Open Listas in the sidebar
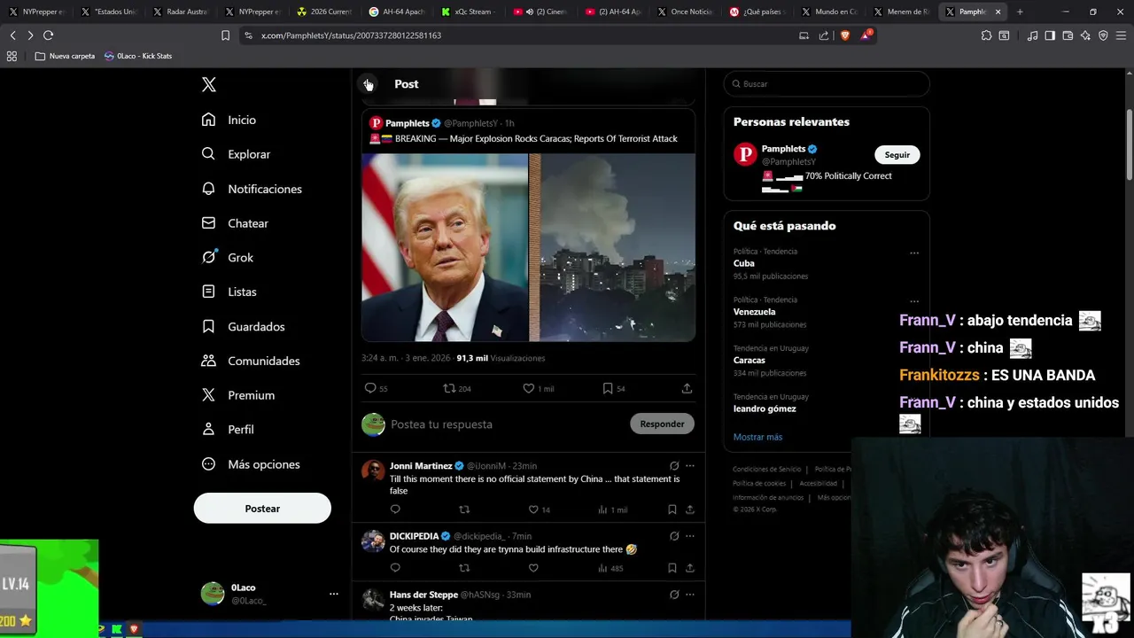Screen dimensions: 1134x638 pyautogui.click(x=229, y=292)
